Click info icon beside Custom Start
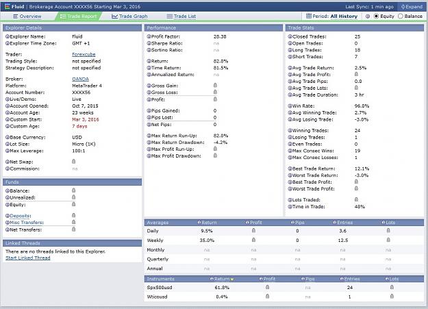The width and height of the screenshot is (428, 309). pyautogui.click(x=8, y=120)
